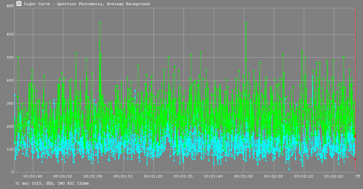Click the 'ADU' axis label

[x=10, y=6]
